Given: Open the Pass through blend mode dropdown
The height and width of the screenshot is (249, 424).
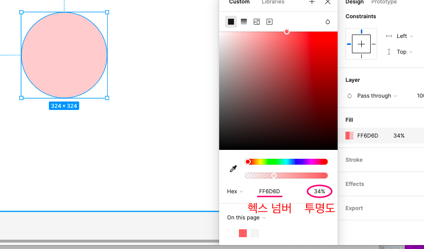Looking at the screenshot, I should tap(377, 96).
